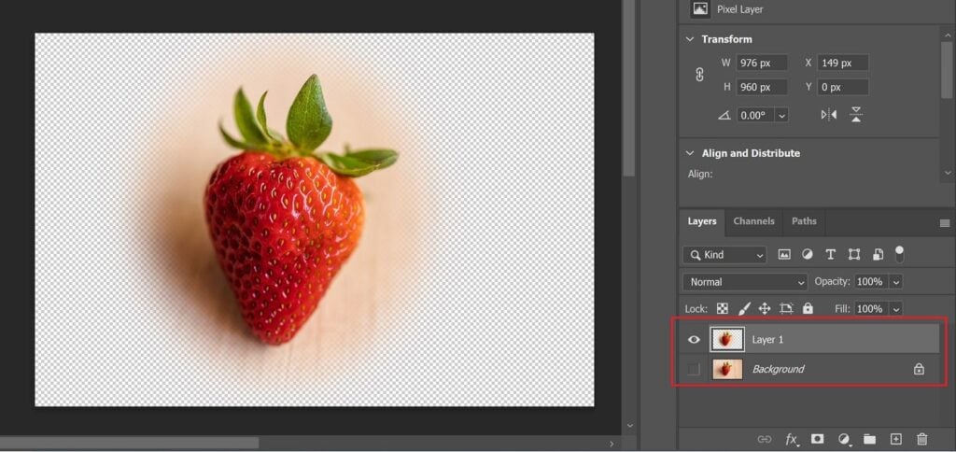956x452 pixels.
Task: Click the canvas vertical scroll-down arrow
Action: [630, 426]
